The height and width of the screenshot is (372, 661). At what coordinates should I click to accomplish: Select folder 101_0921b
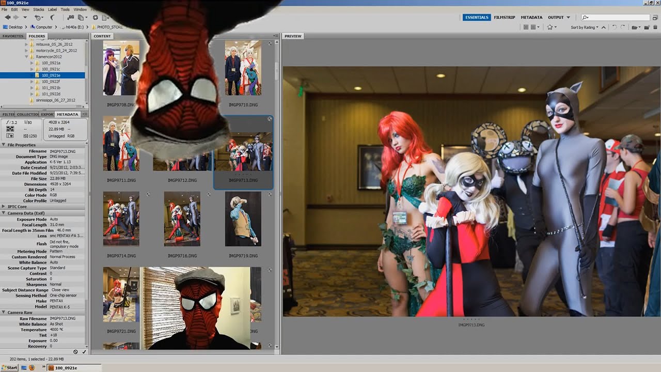(51, 88)
